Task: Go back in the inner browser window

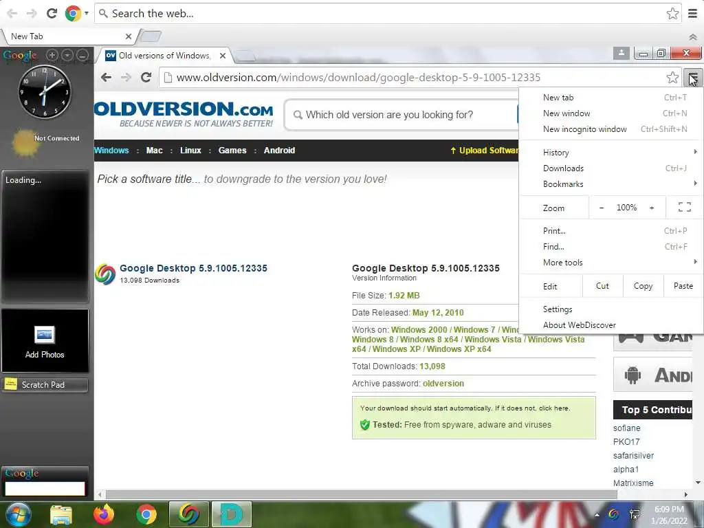Action: [107, 77]
